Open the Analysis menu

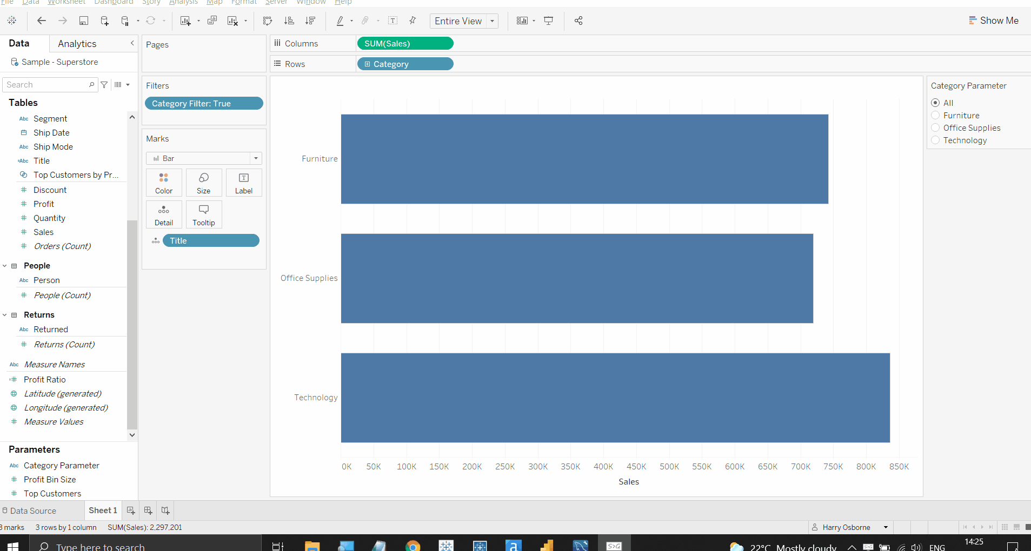tap(183, 3)
